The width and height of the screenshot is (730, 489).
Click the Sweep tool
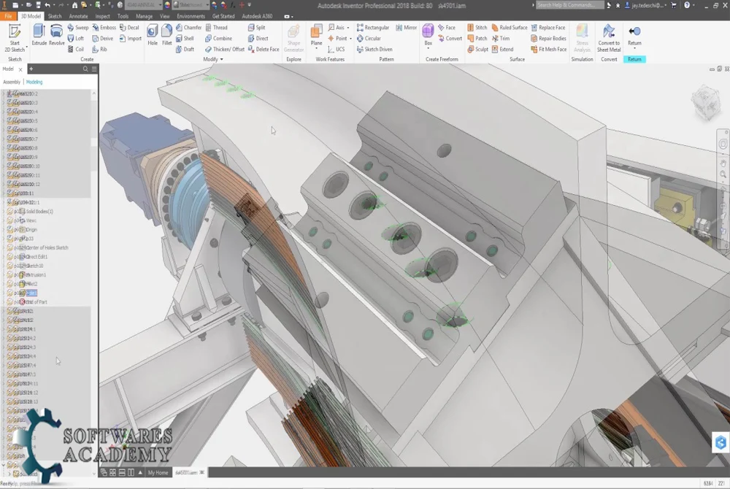[x=78, y=28]
